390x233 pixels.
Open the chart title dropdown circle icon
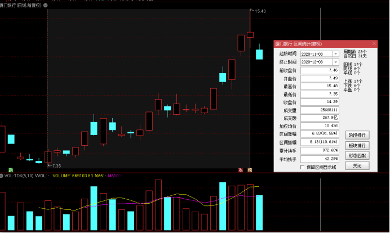click(46, 5)
